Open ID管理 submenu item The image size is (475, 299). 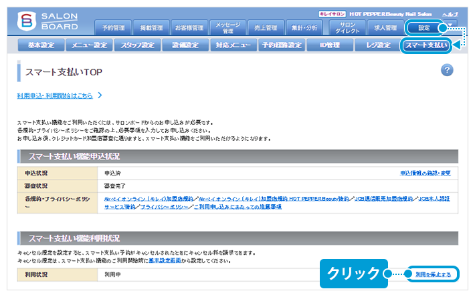(328, 45)
